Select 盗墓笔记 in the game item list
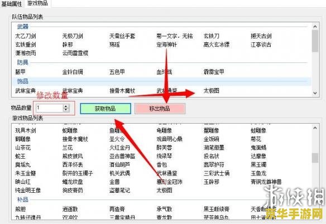 point(119,191)
